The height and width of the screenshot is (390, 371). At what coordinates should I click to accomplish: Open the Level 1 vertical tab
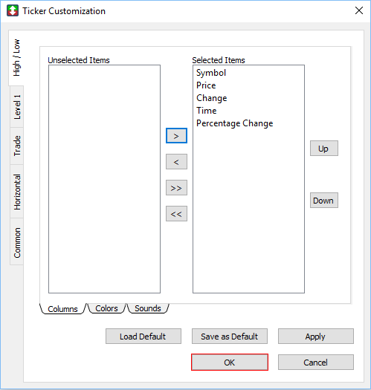click(17, 107)
